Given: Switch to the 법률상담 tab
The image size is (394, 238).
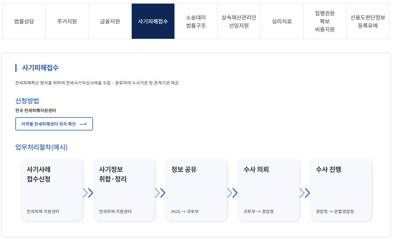Looking at the screenshot, I should coord(24,21).
